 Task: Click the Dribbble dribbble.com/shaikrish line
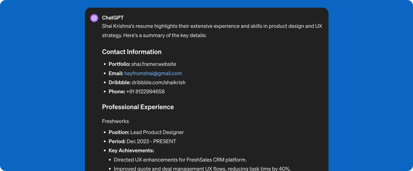pos(147,82)
